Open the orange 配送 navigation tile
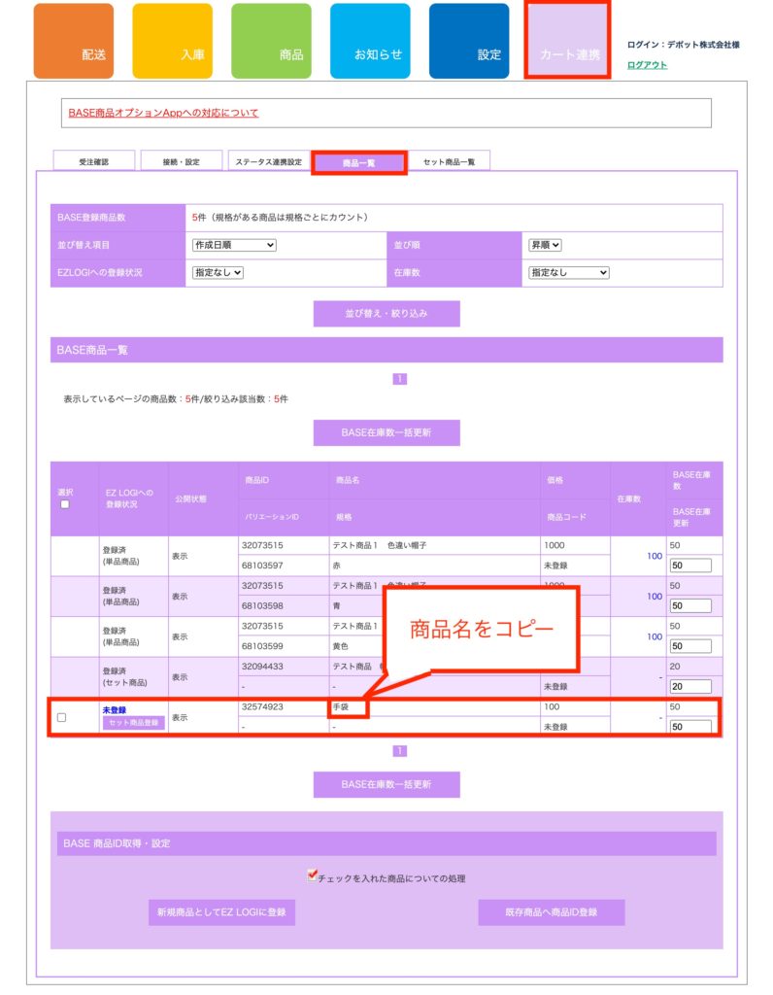Viewport: 773px width, 995px height. [x=74, y=42]
